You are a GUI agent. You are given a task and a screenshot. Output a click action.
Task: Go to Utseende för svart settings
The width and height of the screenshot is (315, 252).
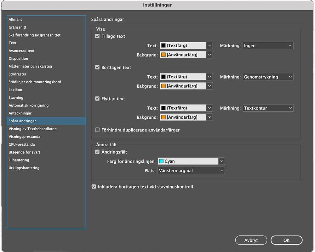(46, 152)
